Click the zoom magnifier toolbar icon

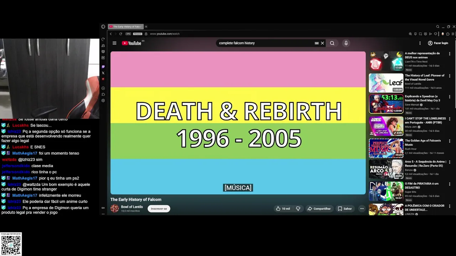410,34
